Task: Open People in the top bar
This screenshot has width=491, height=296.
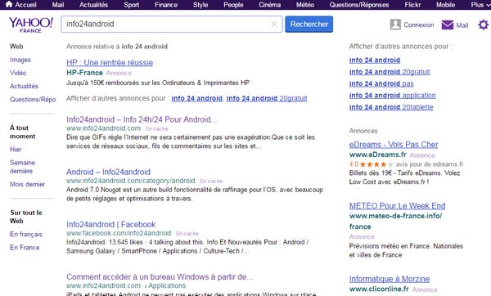Action: tap(233, 5)
